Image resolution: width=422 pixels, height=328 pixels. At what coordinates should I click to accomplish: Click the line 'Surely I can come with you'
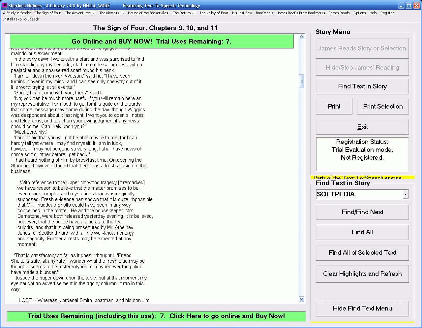(58, 93)
